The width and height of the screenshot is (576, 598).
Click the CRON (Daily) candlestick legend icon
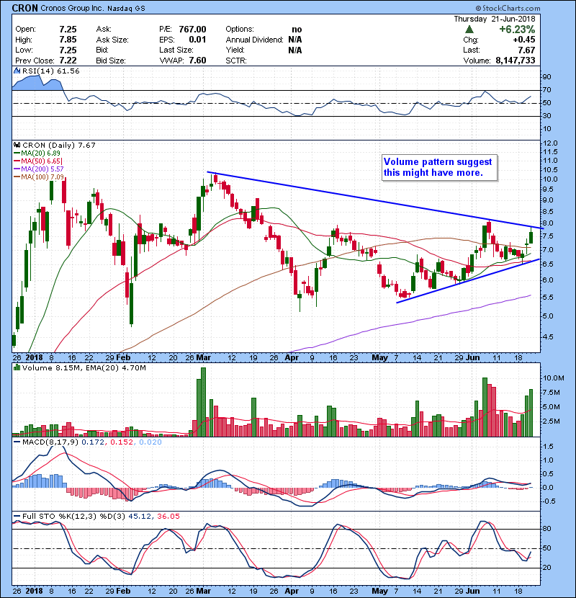[18, 145]
